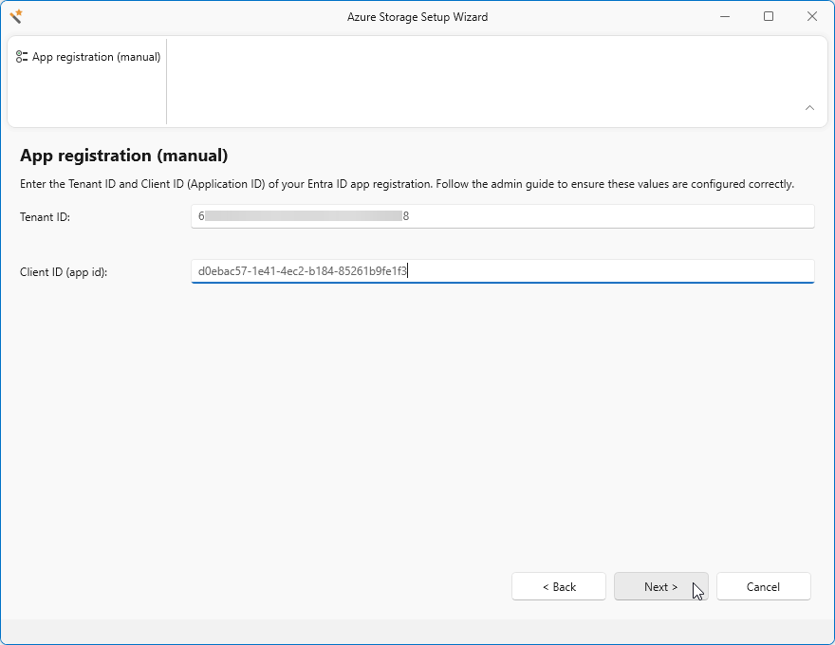
Task: Click the App registration (manual) heading
Action: click(x=124, y=156)
